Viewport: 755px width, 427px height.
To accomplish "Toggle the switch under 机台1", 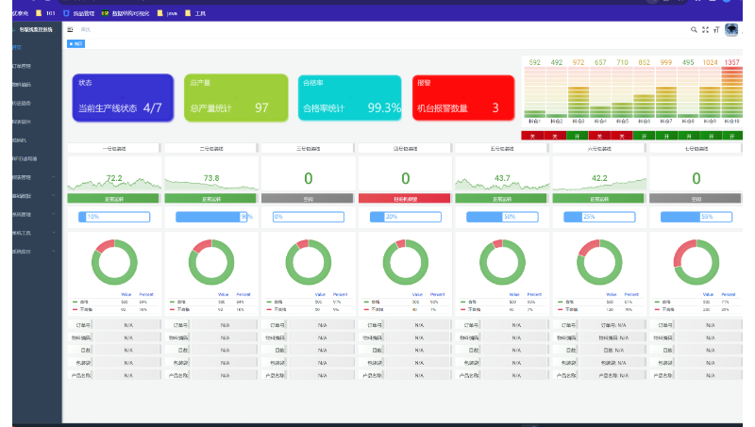I will click(x=532, y=136).
